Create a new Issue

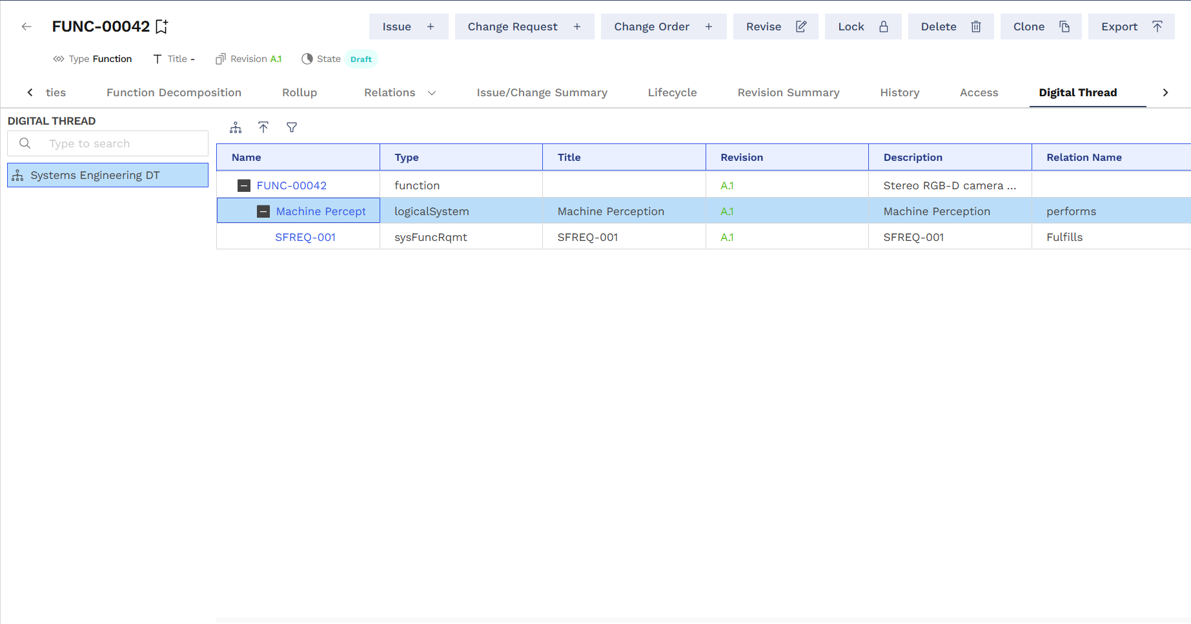(409, 26)
